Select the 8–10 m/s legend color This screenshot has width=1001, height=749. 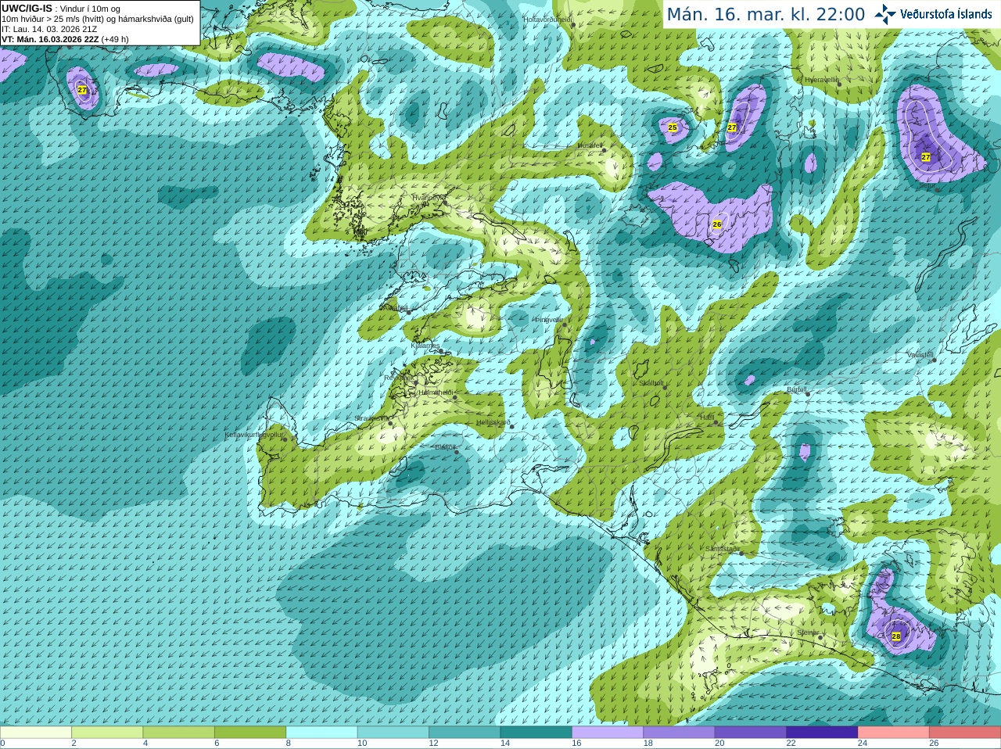tap(322, 733)
